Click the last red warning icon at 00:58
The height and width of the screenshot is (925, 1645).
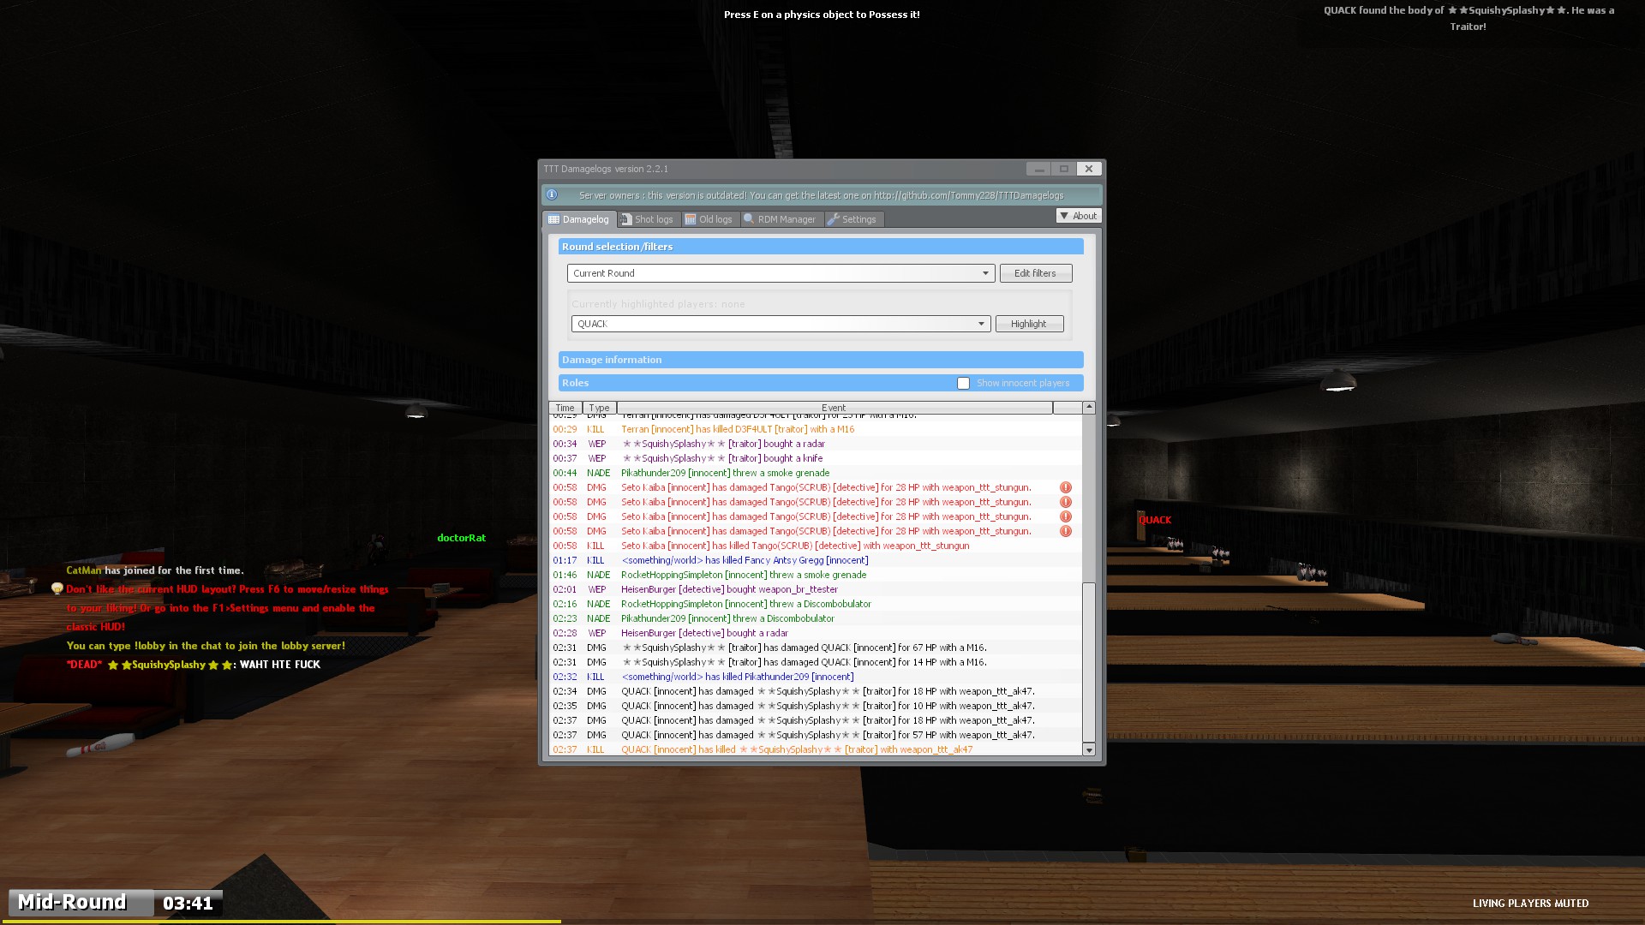tap(1066, 531)
